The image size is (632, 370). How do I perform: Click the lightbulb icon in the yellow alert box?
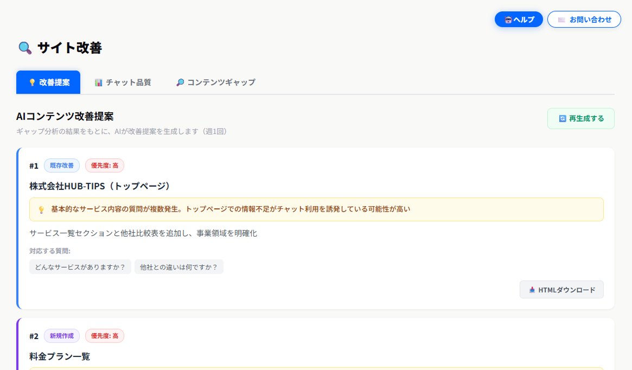pyautogui.click(x=41, y=209)
